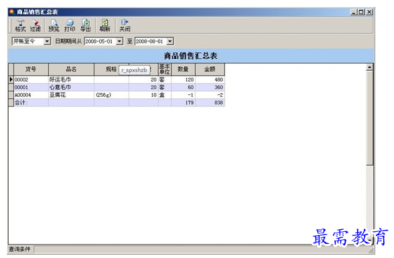This screenshot has width=394, height=258.
Task: Open 预览 print preview
Action: click(54, 25)
